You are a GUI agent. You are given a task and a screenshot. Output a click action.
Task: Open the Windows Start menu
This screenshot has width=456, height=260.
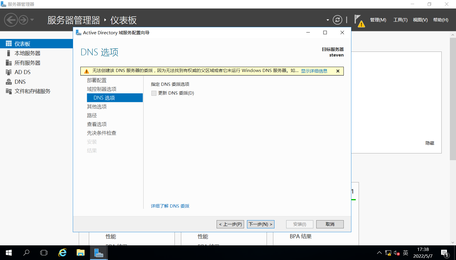(x=9, y=253)
